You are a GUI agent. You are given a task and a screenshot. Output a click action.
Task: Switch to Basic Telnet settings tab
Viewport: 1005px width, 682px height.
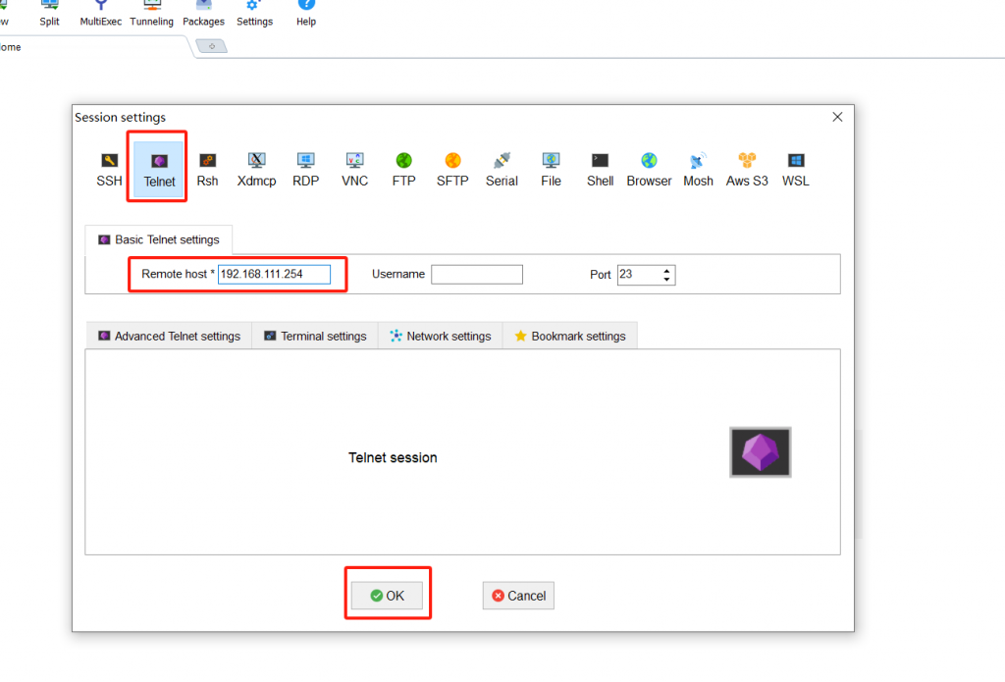[159, 239]
